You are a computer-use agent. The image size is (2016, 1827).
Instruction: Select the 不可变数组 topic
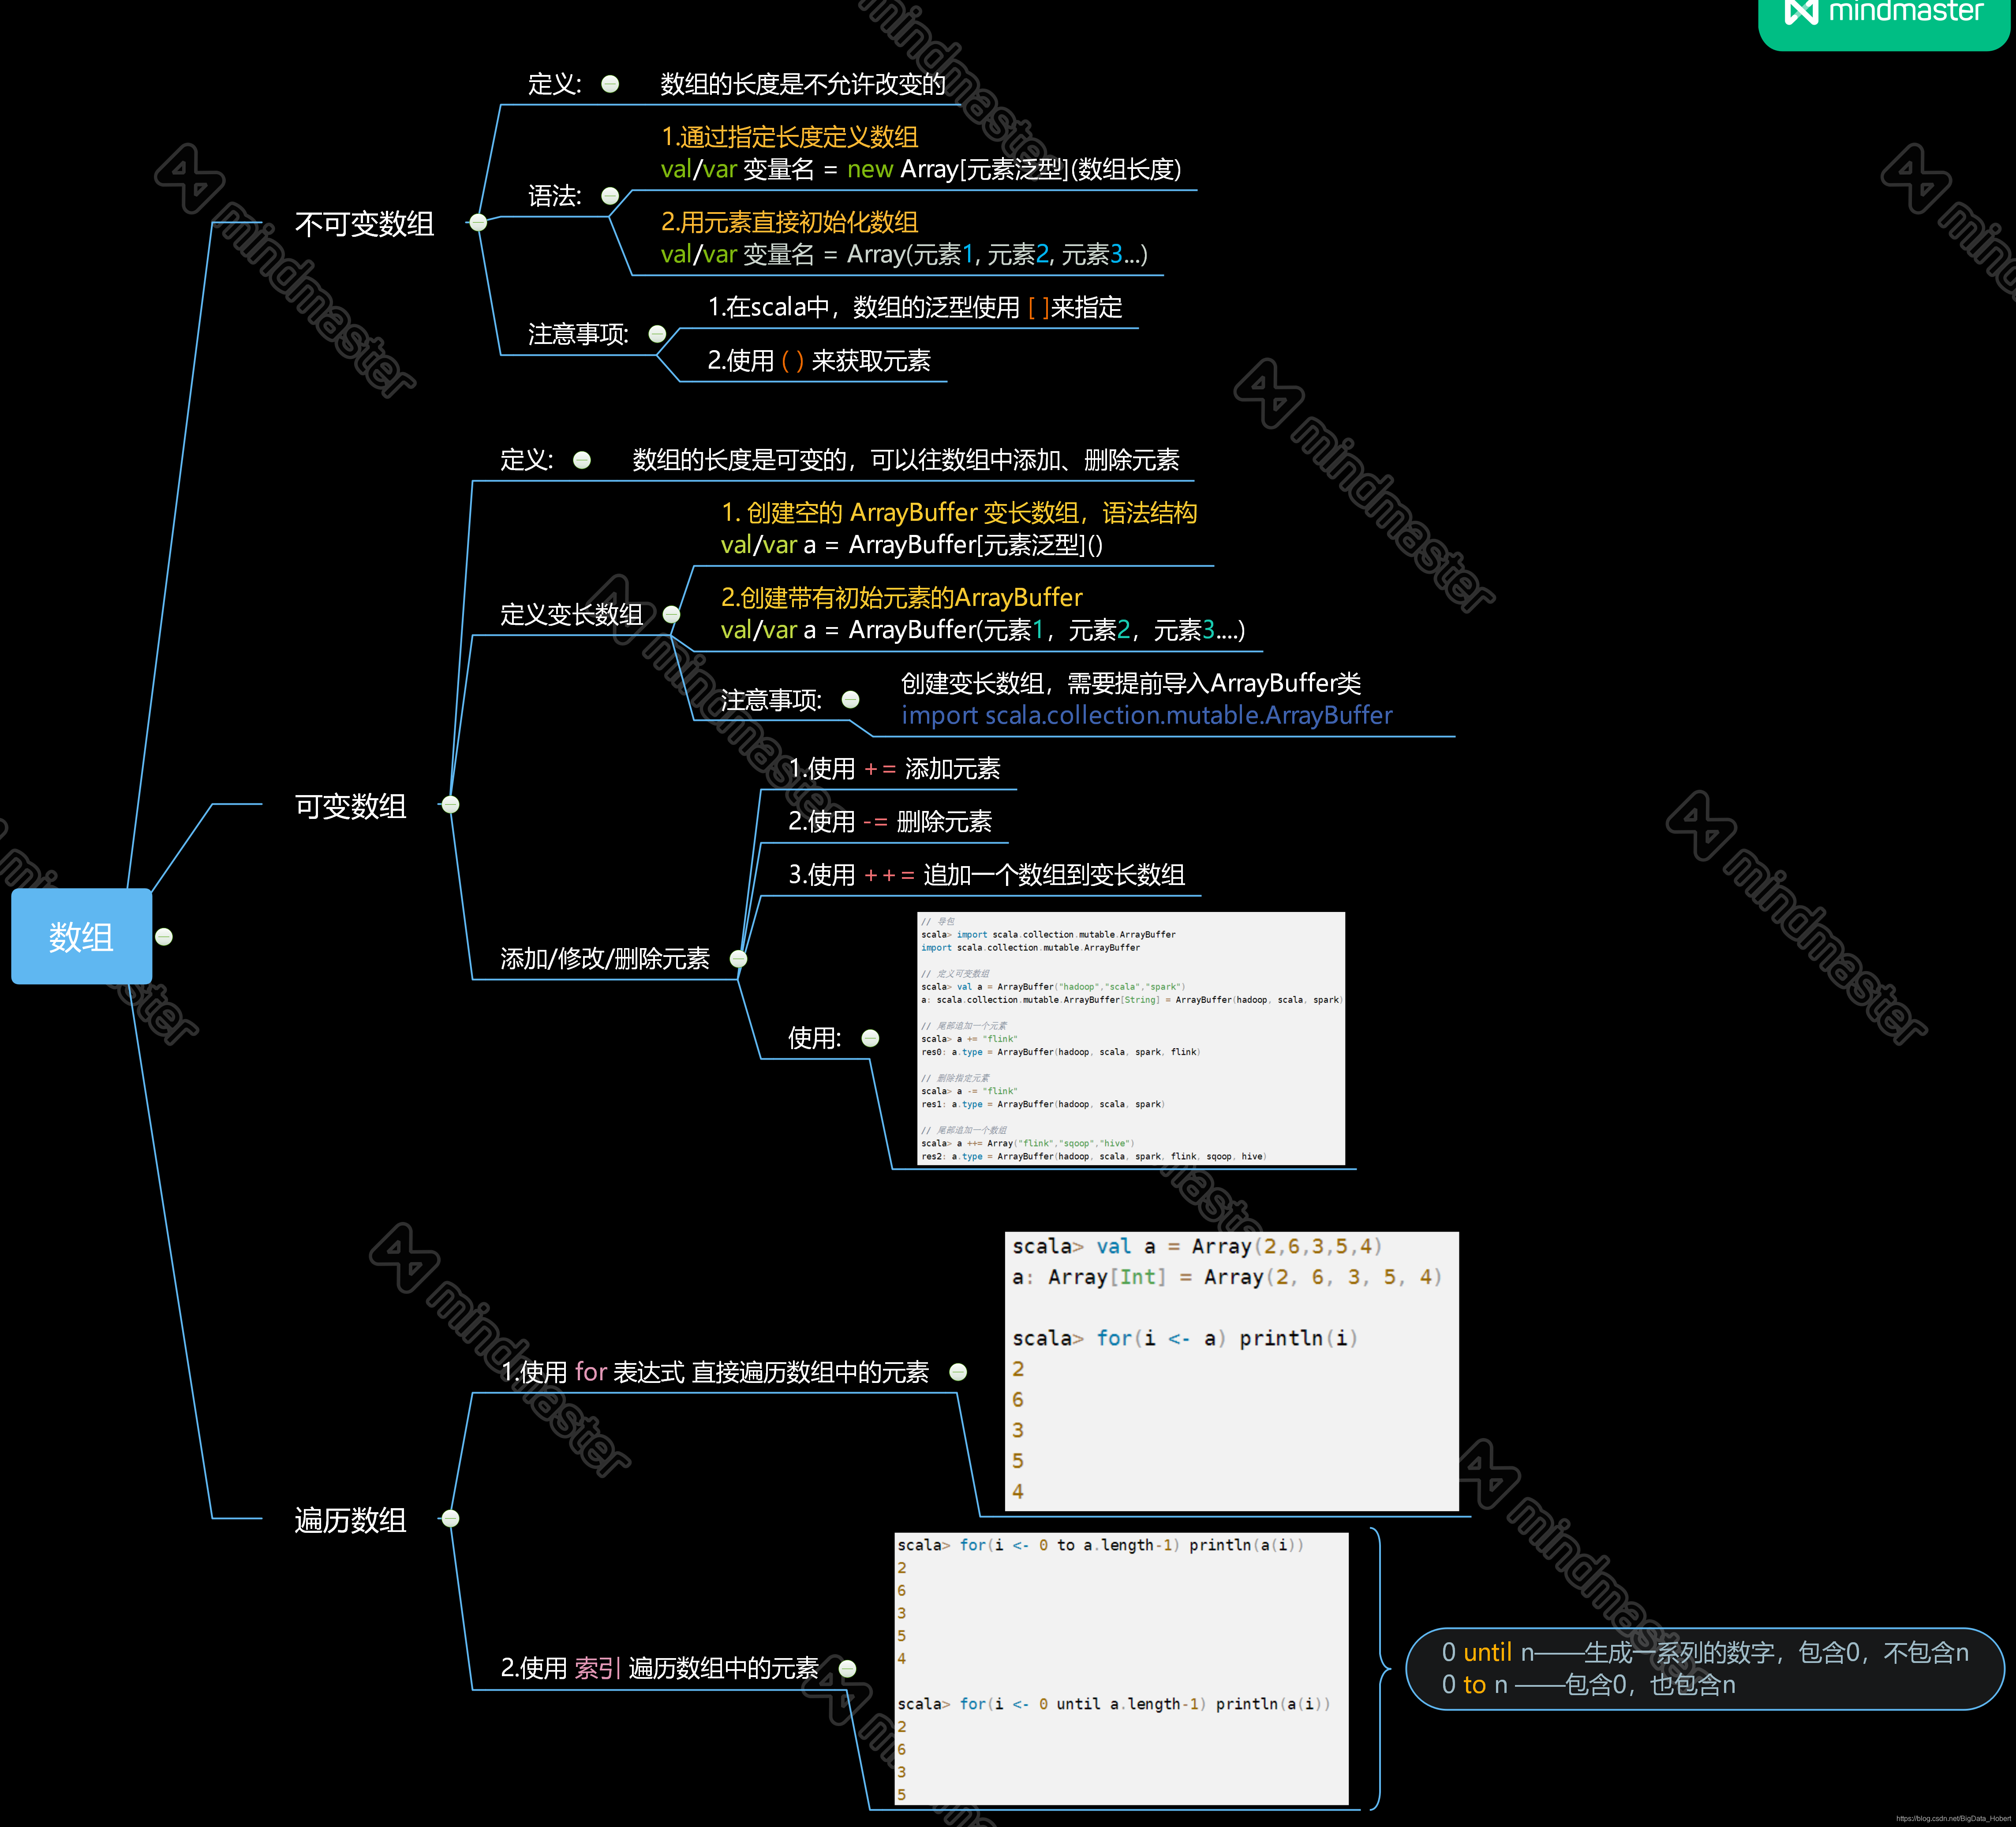[x=364, y=223]
